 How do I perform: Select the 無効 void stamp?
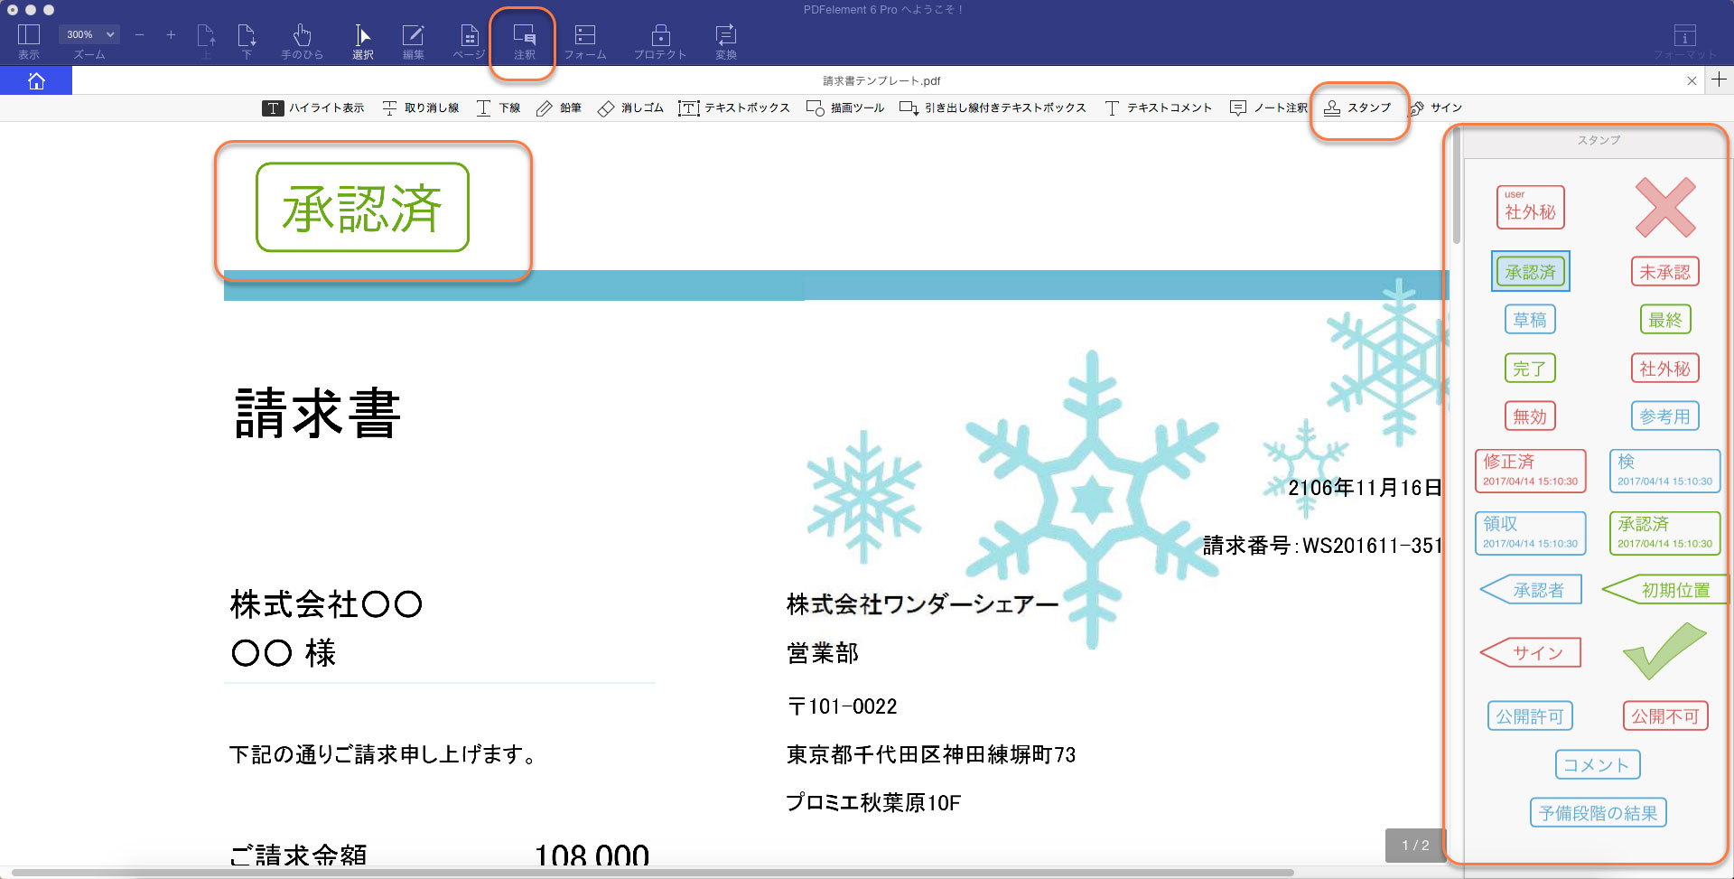[x=1530, y=416]
